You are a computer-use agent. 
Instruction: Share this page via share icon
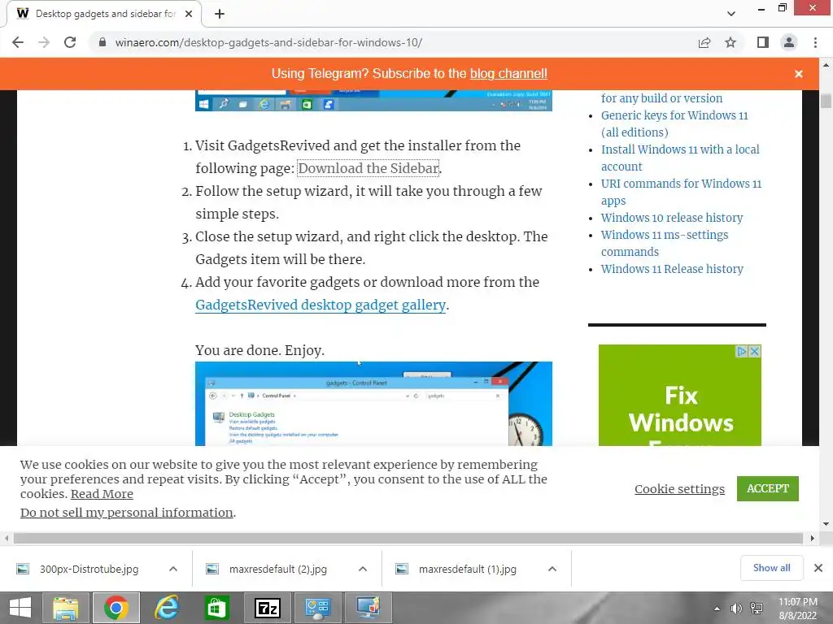[704, 42]
